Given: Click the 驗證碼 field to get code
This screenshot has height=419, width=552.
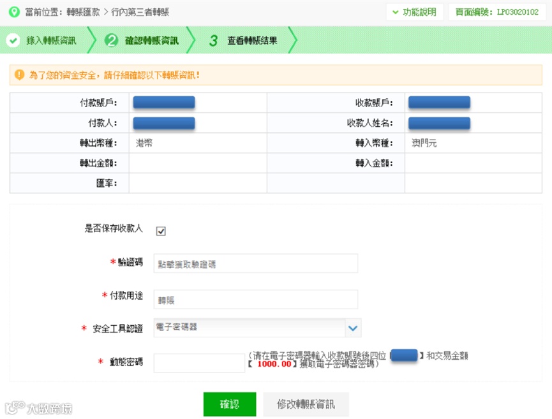Looking at the screenshot, I should click(256, 263).
